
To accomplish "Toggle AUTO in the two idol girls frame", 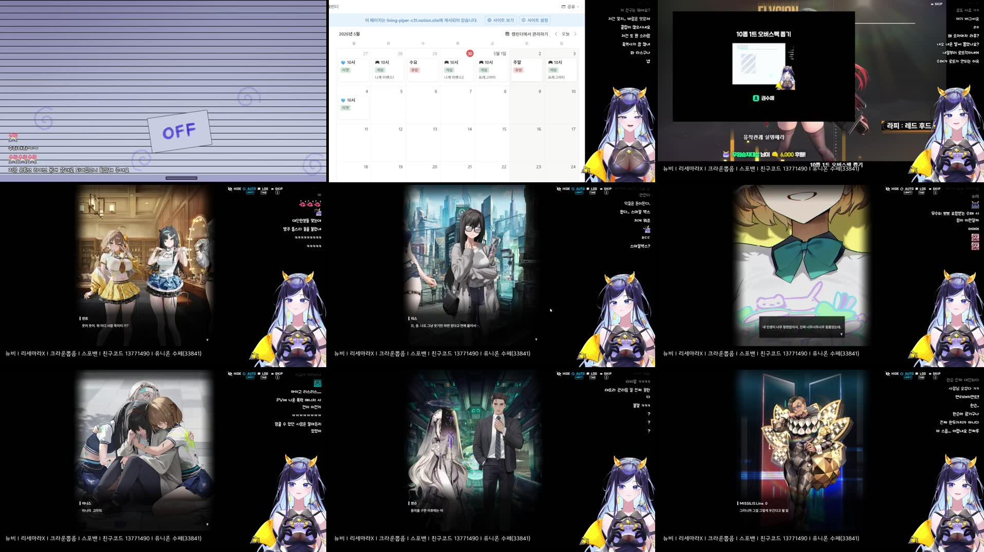I will [250, 189].
